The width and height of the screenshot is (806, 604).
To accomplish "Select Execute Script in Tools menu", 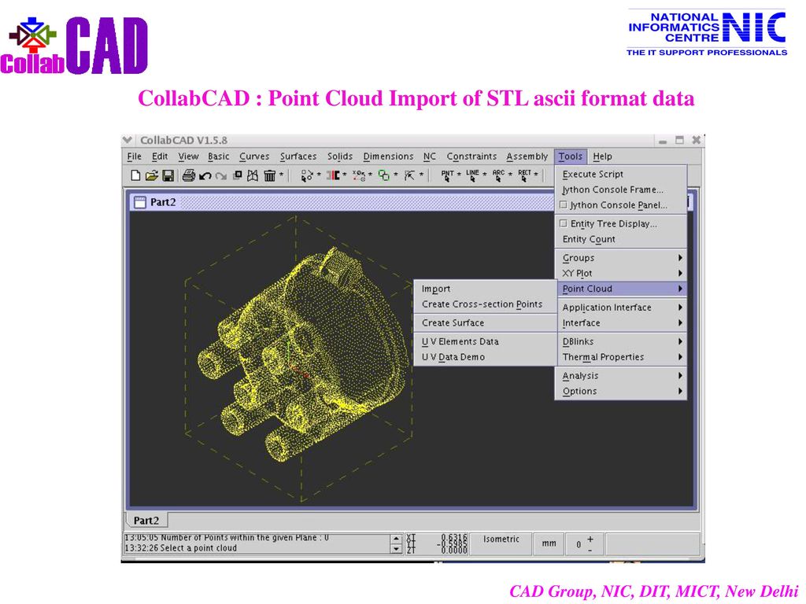I will (621, 174).
